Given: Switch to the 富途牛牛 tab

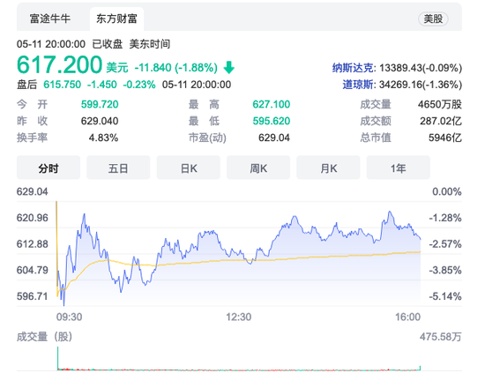Looking at the screenshot, I should [49, 19].
